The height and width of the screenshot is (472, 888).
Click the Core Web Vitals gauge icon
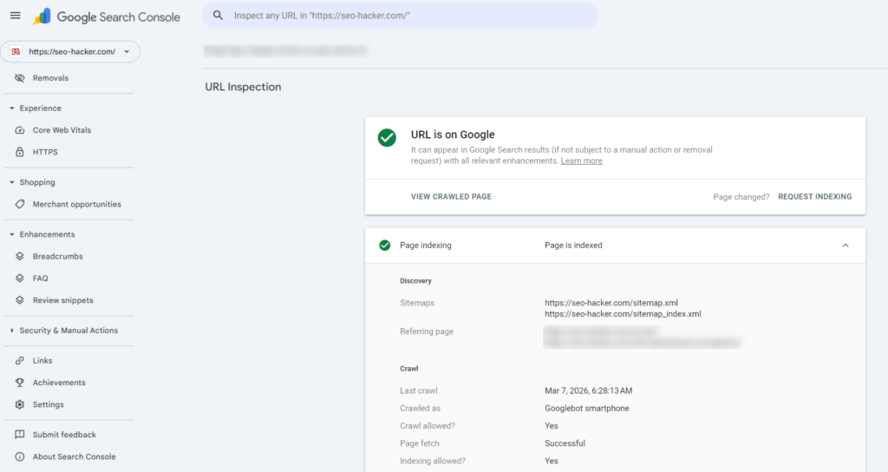pyautogui.click(x=20, y=130)
